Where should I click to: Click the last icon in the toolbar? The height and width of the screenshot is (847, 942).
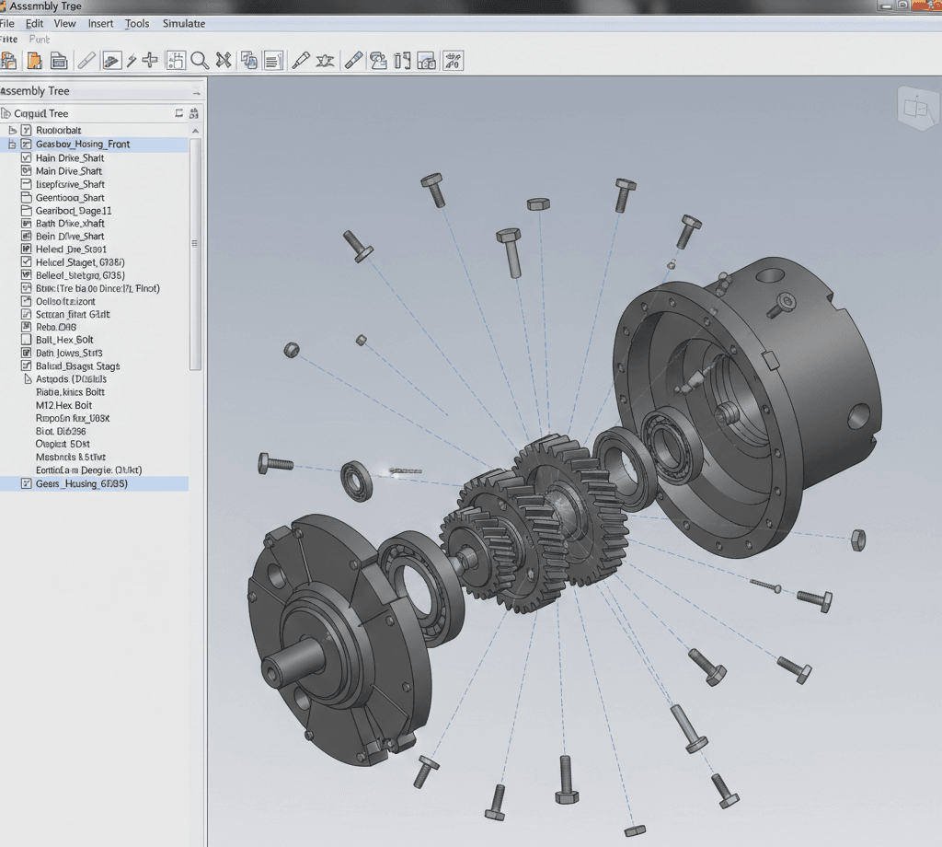pos(453,61)
